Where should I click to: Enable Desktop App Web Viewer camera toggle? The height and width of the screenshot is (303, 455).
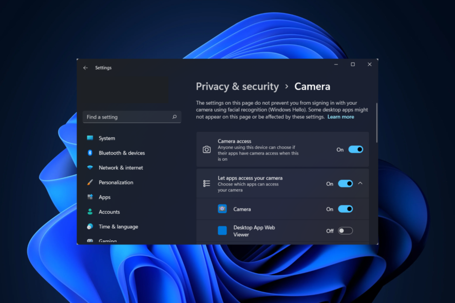345,231
